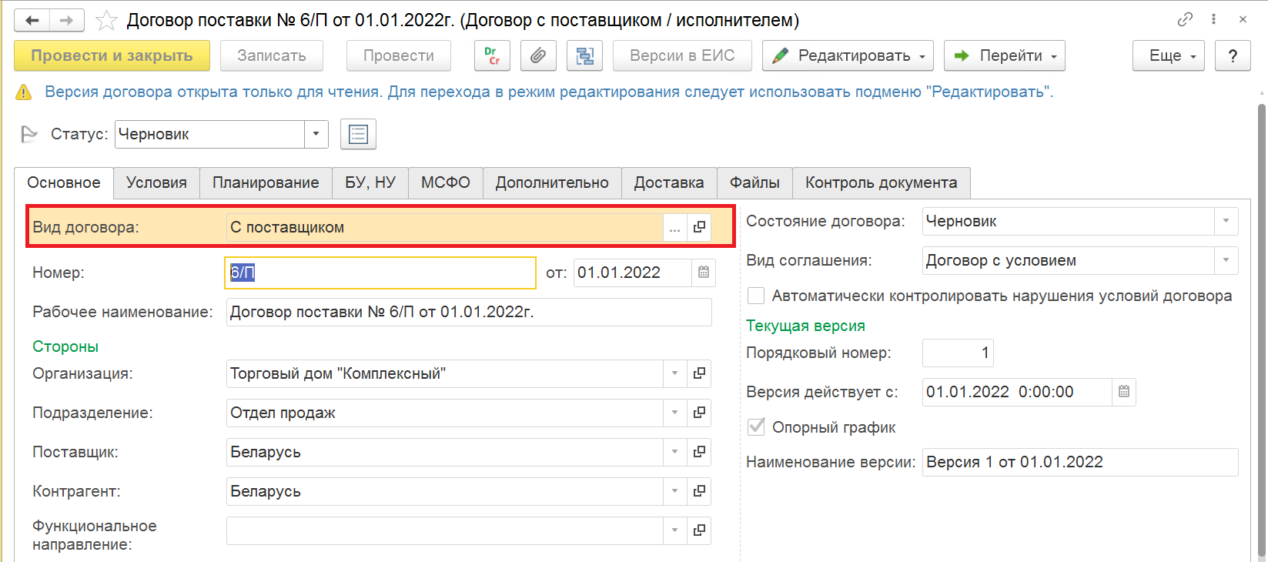Open calendar for contract date
This screenshot has width=1268, height=562.
click(x=704, y=273)
